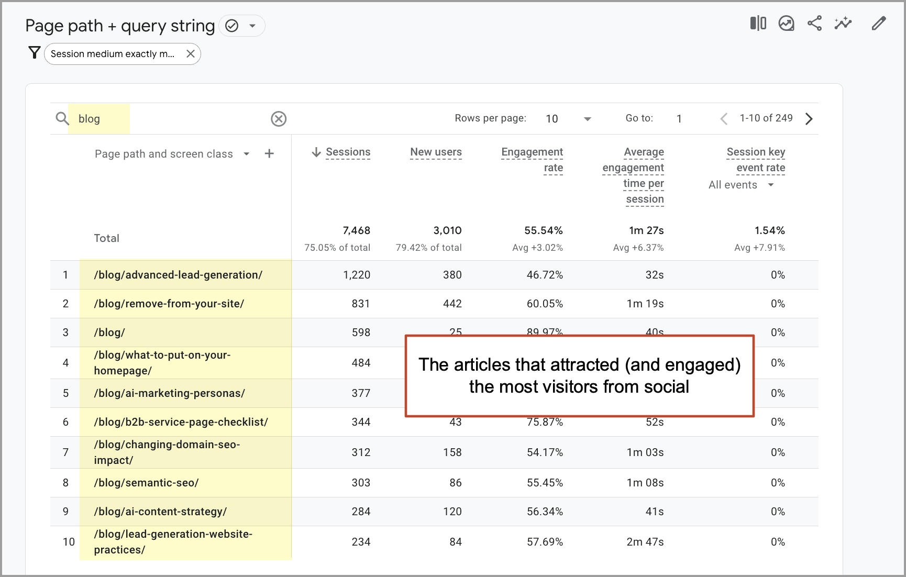Remove the Session medium filter chip
The image size is (906, 577).
point(191,54)
